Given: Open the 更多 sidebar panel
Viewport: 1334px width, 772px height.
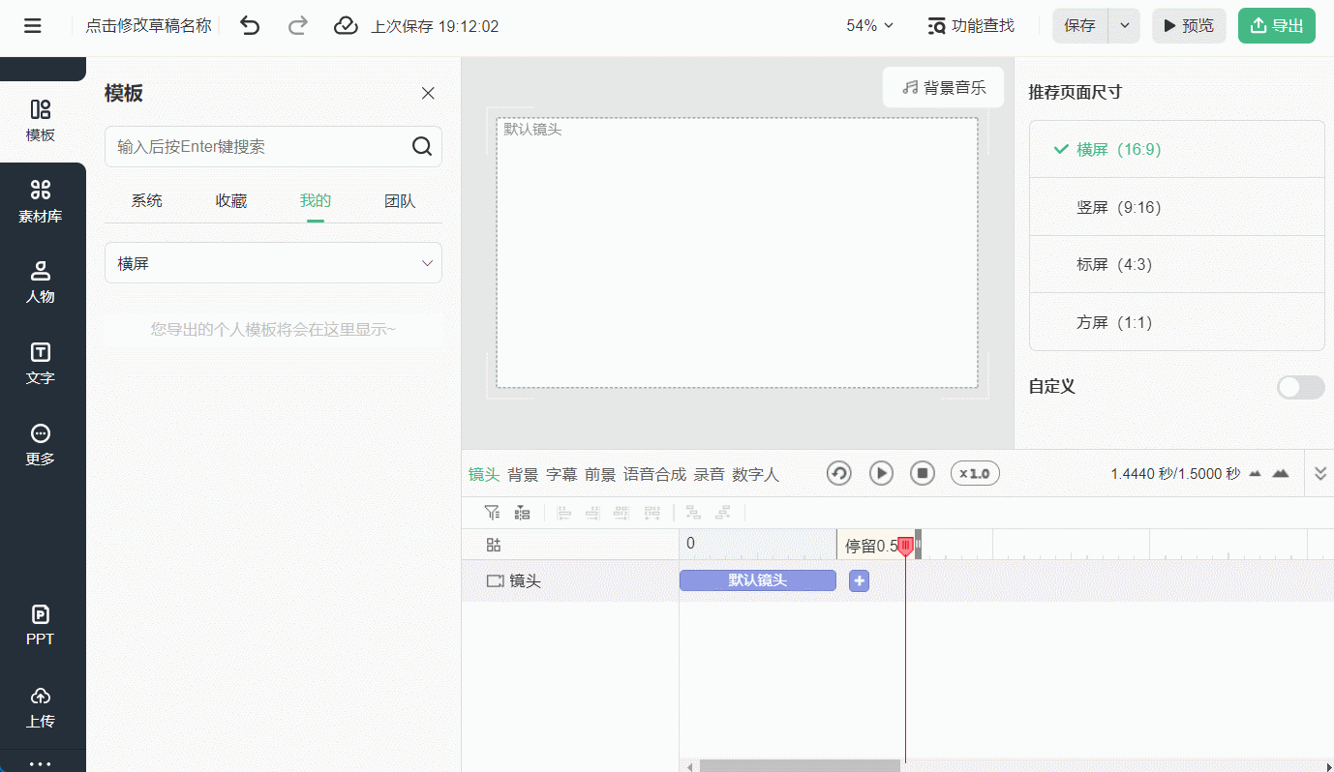Looking at the screenshot, I should pyautogui.click(x=41, y=444).
